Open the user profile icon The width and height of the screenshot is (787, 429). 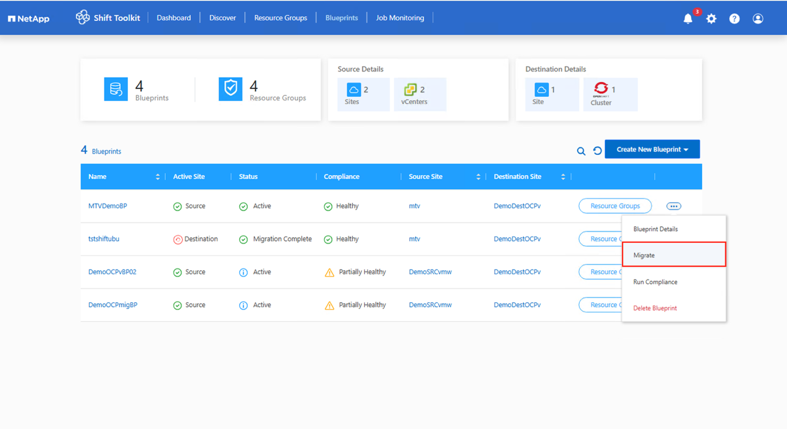758,19
